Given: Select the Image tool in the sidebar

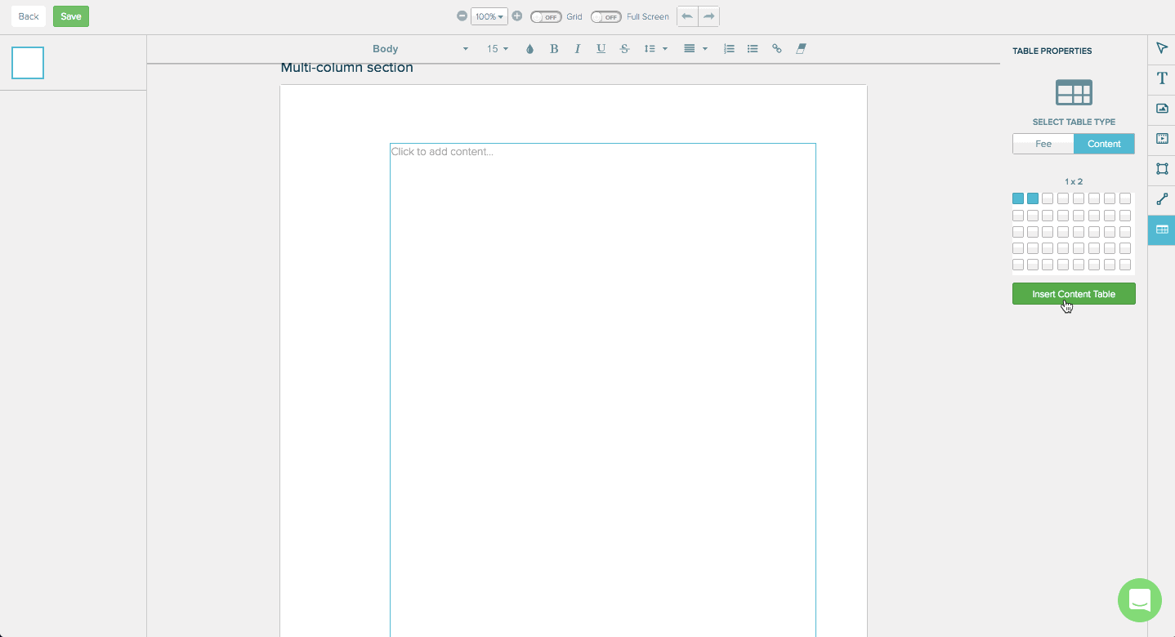Looking at the screenshot, I should tap(1161, 108).
